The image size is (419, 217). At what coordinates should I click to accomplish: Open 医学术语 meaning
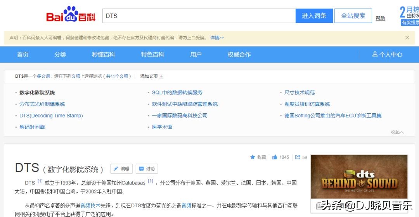pos(162,127)
